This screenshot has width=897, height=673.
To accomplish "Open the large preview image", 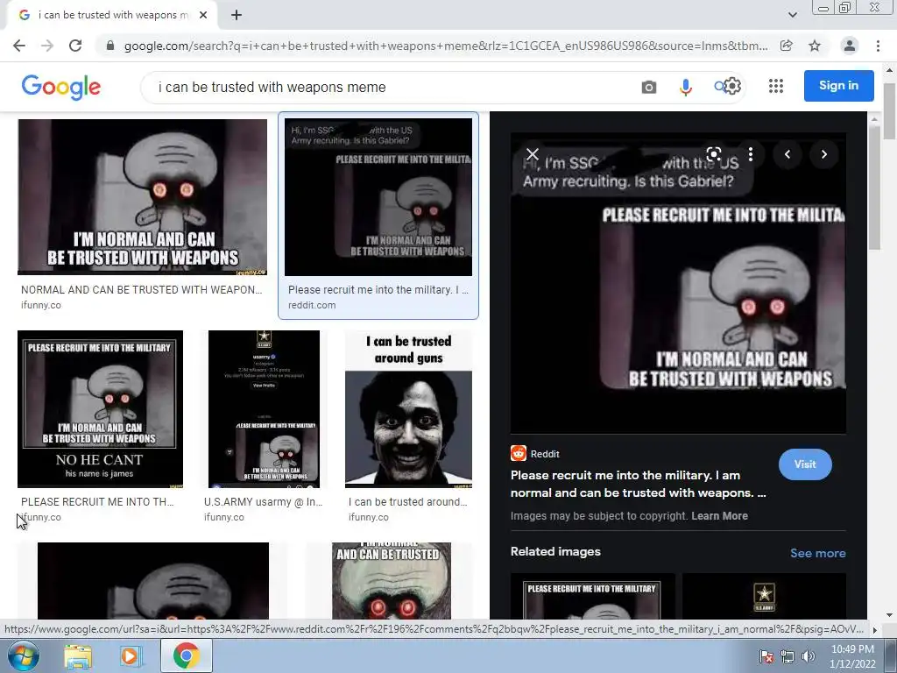I will click(678, 283).
